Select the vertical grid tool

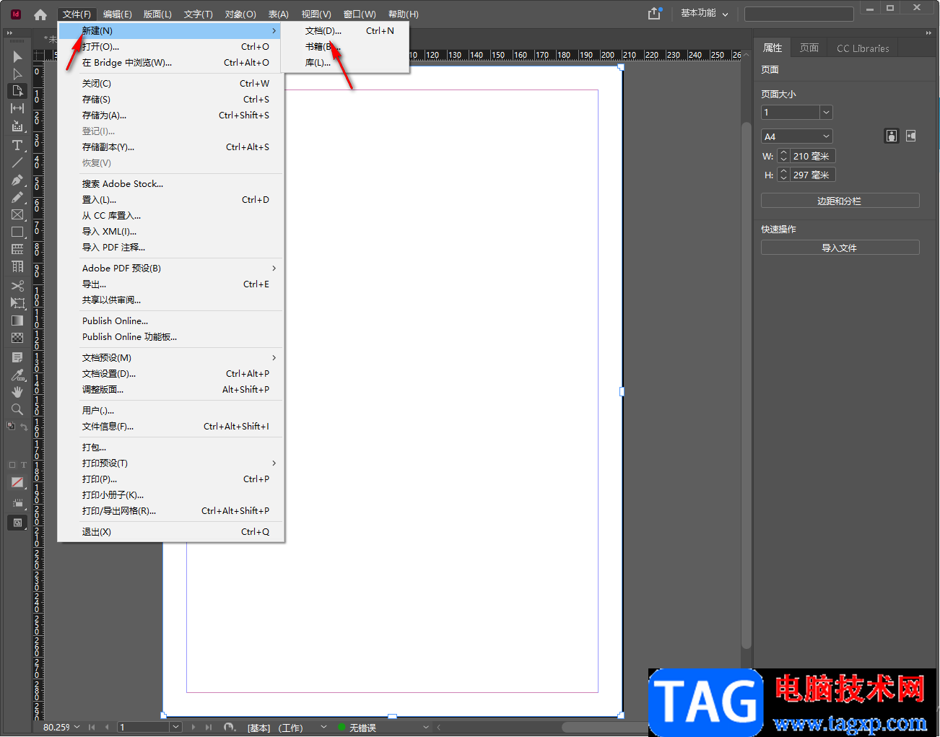(17, 266)
